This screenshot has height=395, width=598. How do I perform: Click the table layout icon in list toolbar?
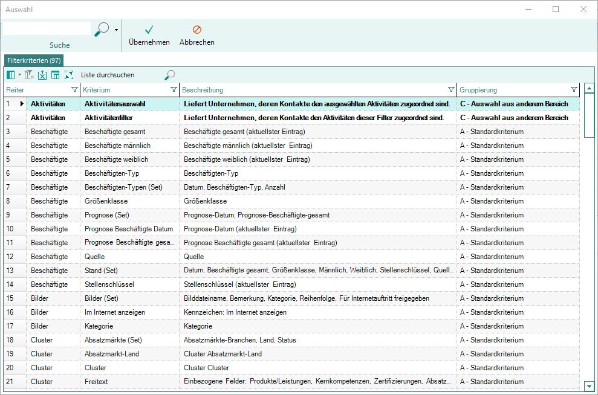tap(55, 75)
